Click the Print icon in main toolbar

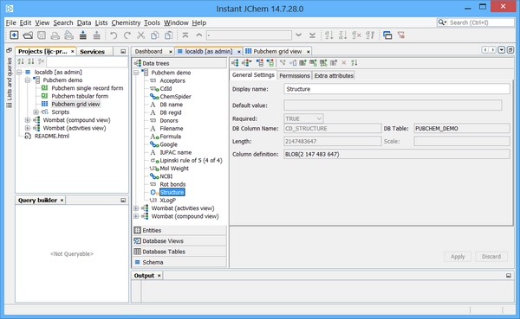pyautogui.click(x=55, y=35)
